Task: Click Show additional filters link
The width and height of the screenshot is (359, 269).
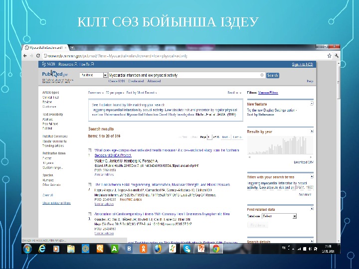Action: pyautogui.click(x=56, y=203)
